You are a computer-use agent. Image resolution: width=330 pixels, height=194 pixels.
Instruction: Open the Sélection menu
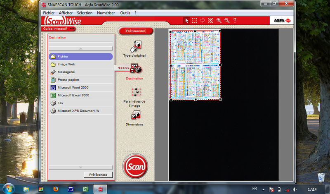click(x=85, y=13)
